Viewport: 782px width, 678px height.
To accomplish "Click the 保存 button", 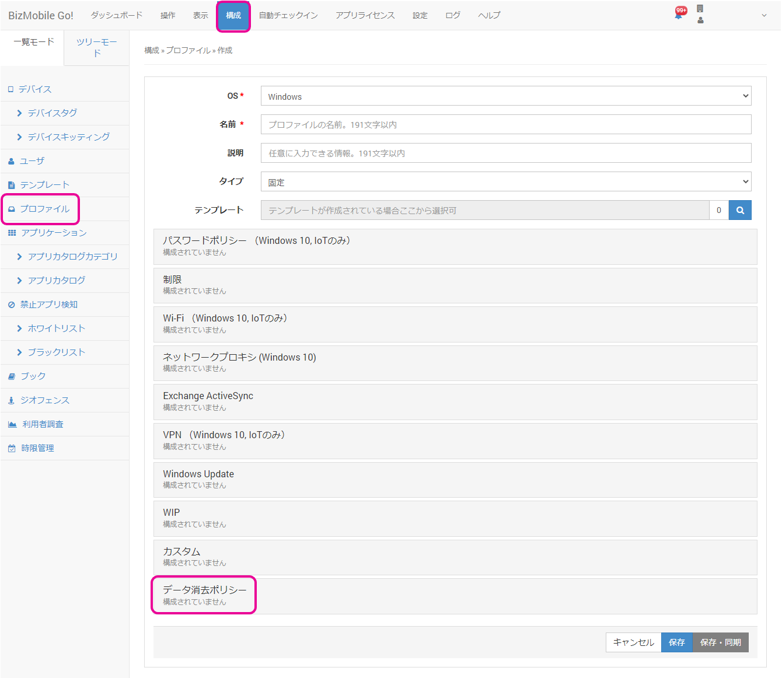I will click(x=676, y=642).
